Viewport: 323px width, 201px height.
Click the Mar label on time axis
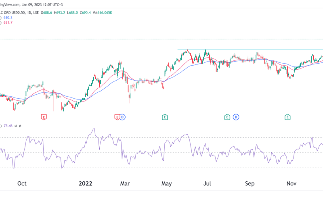click(125, 183)
